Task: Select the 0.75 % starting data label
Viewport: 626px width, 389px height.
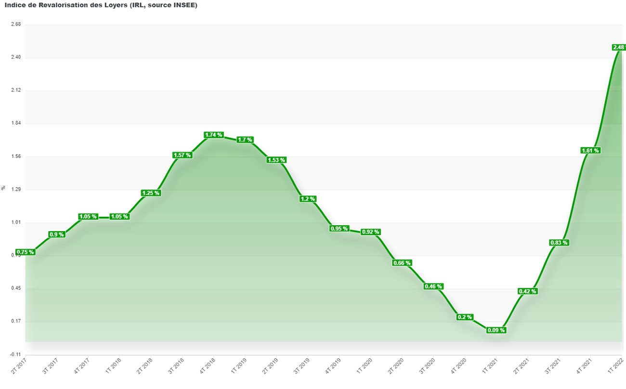Action: click(25, 252)
